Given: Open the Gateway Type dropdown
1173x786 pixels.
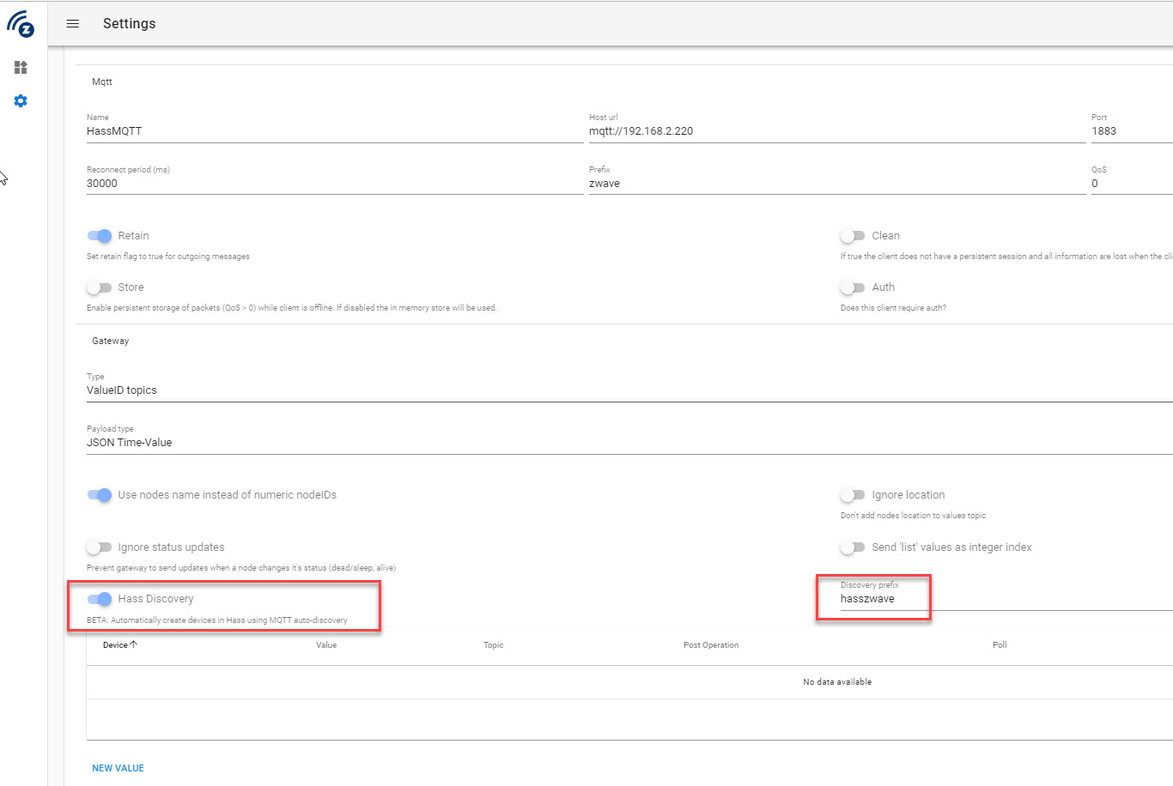Looking at the screenshot, I should coord(343,390).
